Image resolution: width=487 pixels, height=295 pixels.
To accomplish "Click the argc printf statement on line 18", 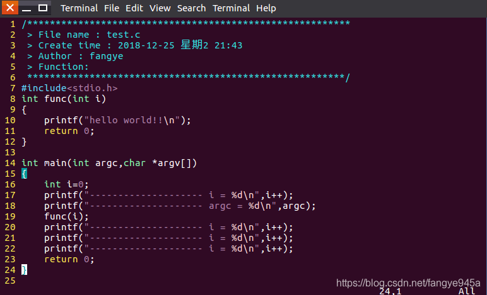I will (180, 206).
